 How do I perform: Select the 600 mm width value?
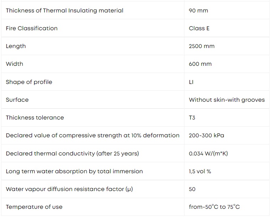coord(200,64)
